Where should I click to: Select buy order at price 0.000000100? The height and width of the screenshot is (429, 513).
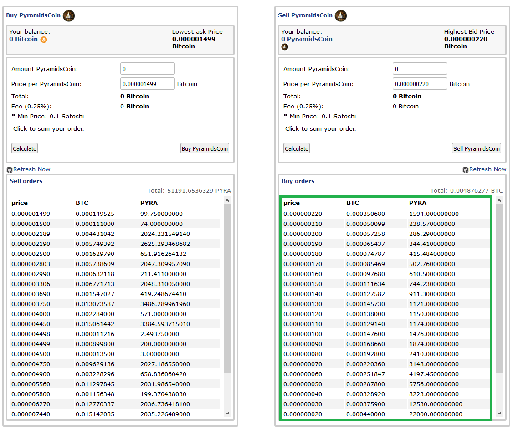pos(386,334)
